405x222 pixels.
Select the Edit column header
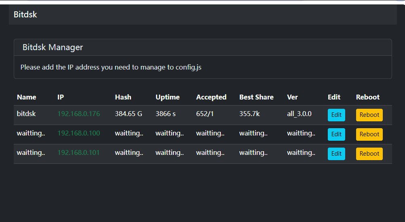coord(334,97)
